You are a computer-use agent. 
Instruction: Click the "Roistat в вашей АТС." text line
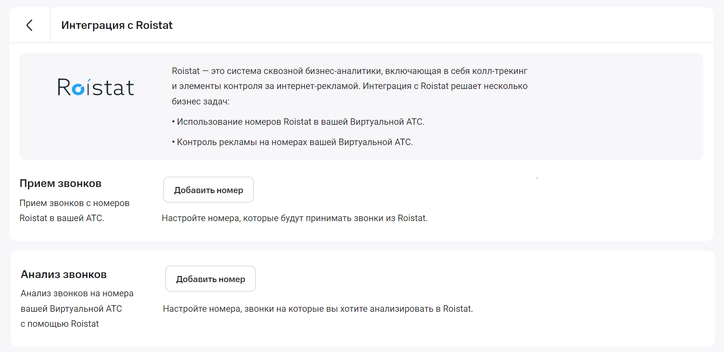62,218
